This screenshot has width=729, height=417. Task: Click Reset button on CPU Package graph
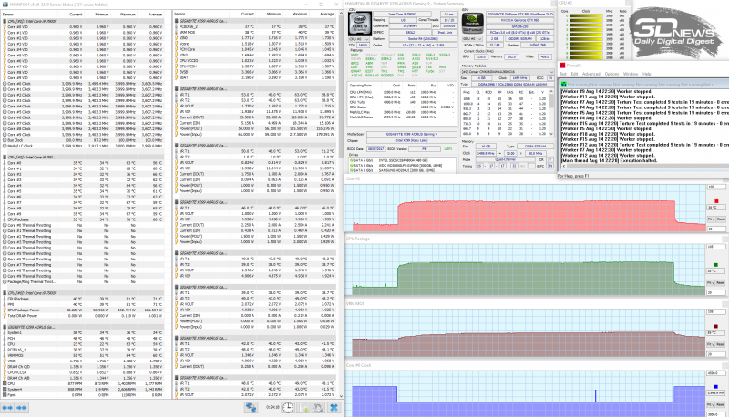721,283
